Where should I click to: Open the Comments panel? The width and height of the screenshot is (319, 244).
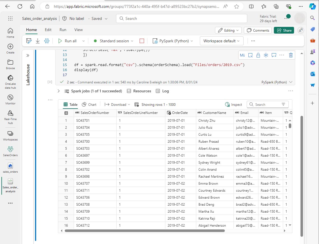point(258,30)
